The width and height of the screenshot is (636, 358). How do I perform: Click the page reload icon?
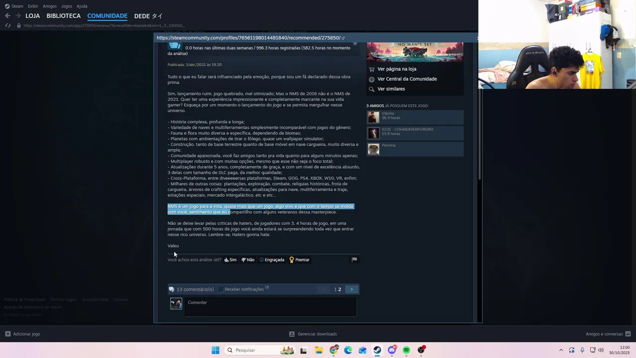(7, 25)
